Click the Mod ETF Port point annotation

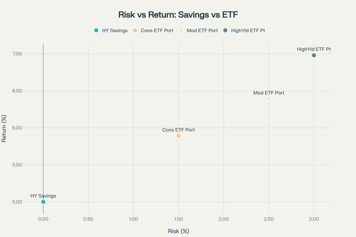269,93
